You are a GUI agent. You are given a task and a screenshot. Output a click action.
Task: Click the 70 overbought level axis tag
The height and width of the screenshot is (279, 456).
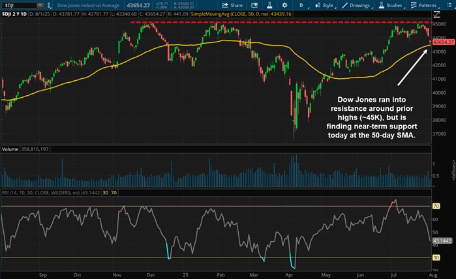(x=436, y=206)
